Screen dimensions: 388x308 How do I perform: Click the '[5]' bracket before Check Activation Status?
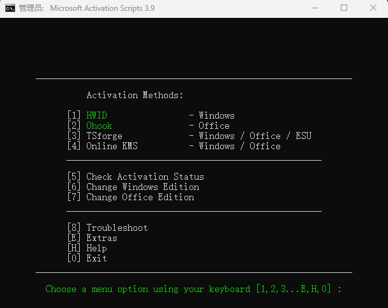[74, 177]
